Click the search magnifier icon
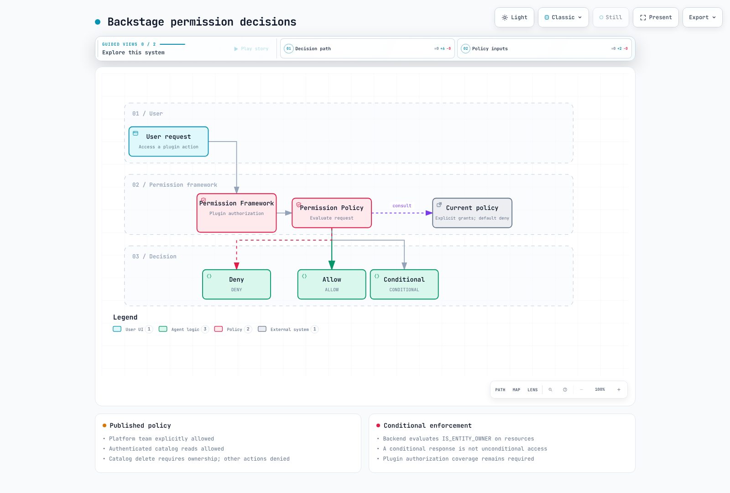The height and width of the screenshot is (493, 730). (550, 390)
